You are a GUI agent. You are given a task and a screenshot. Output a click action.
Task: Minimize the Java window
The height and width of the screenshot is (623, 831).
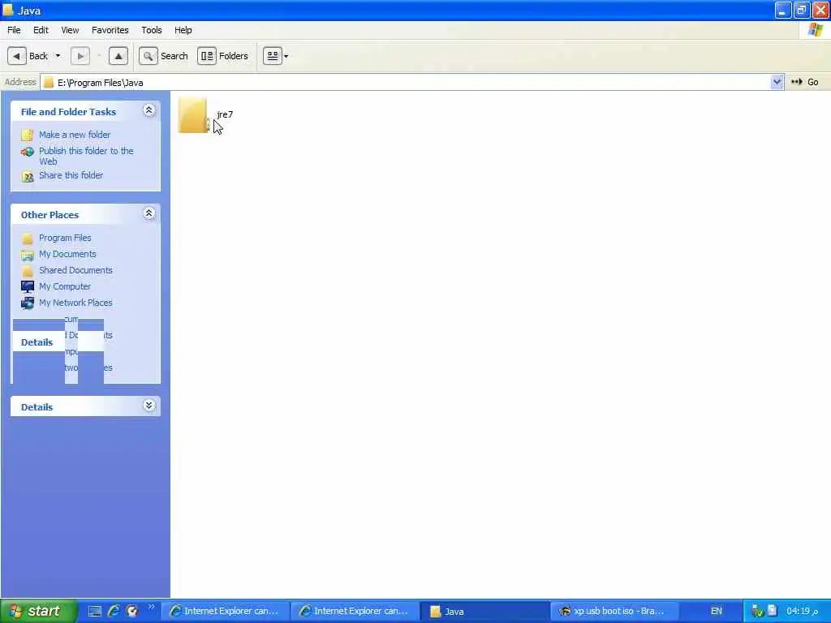point(782,10)
